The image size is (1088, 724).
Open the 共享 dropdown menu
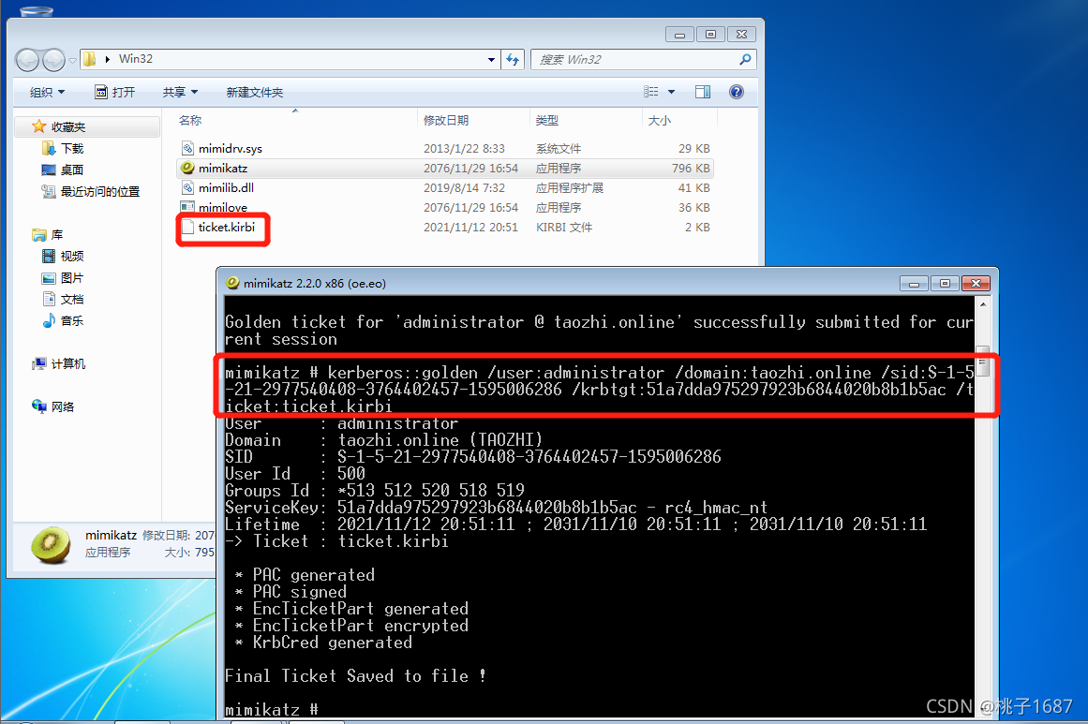[181, 92]
